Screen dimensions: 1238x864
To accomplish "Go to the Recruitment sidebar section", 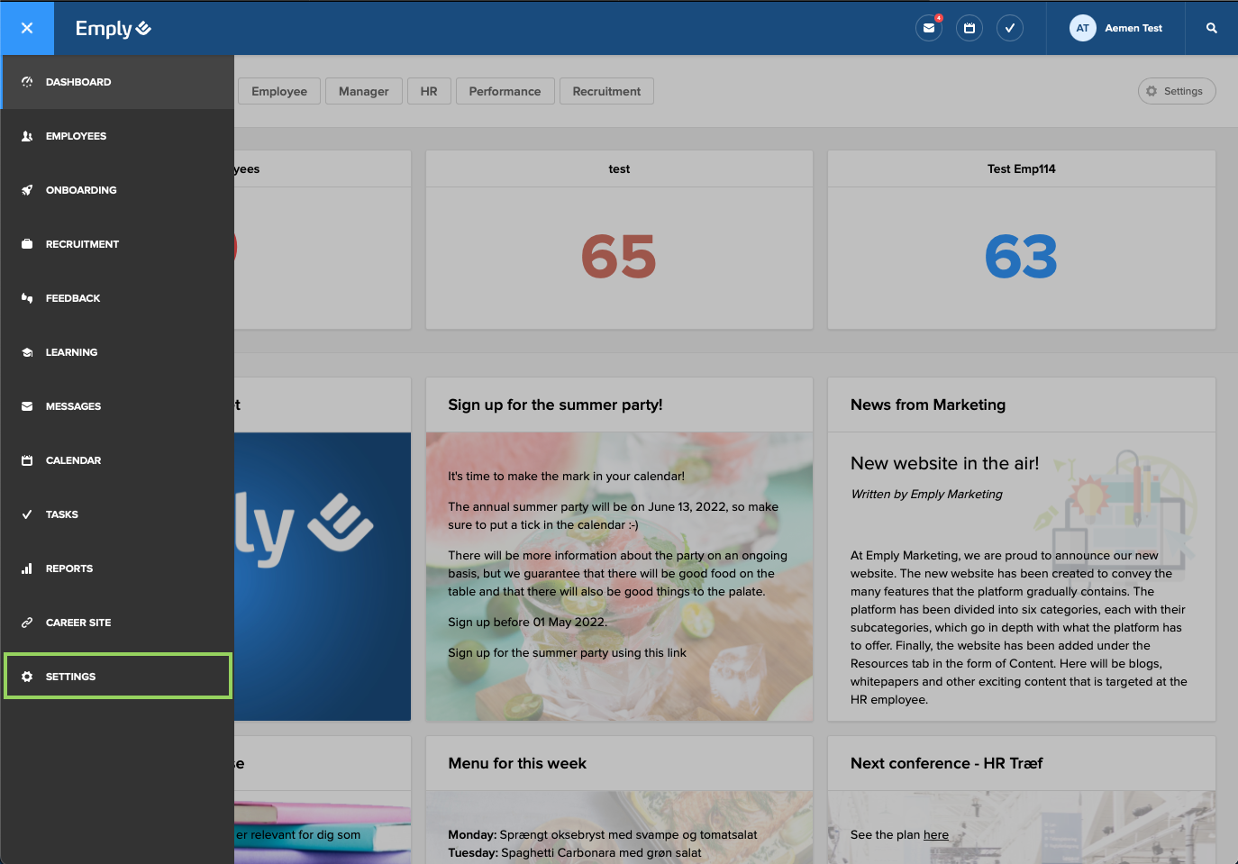I will coord(83,243).
